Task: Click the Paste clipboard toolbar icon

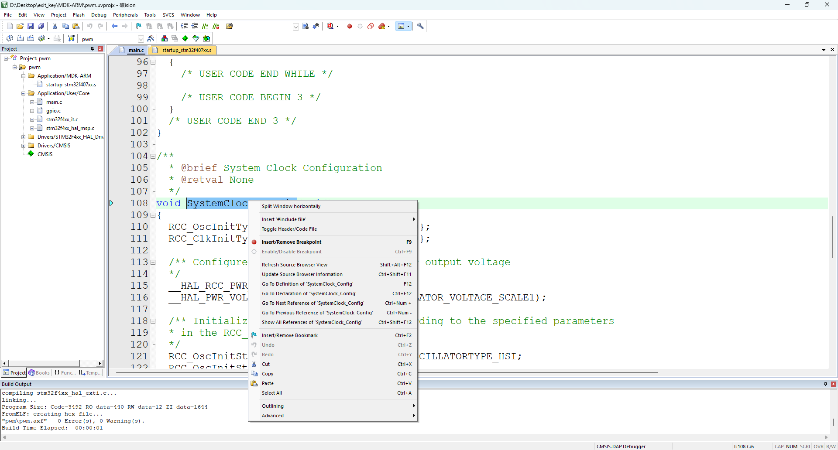Action: pos(76,26)
